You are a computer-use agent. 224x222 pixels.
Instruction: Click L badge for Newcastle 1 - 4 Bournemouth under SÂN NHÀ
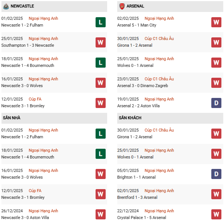(x=100, y=154)
